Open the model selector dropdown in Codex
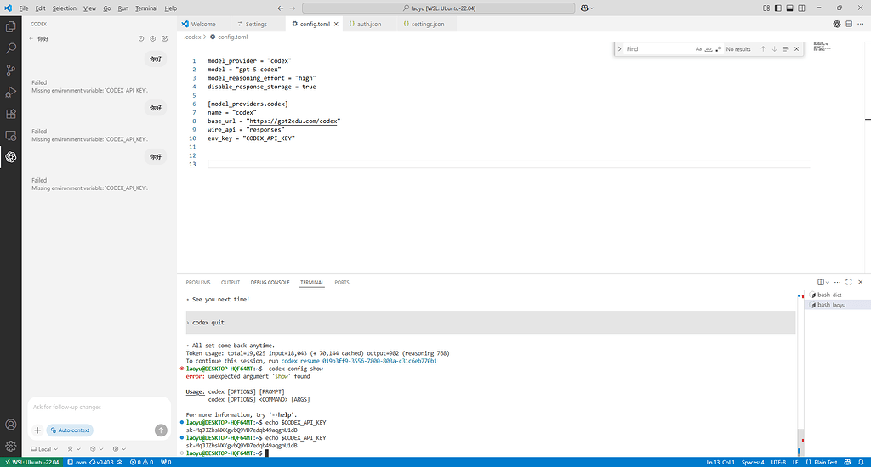The width and height of the screenshot is (871, 467). pyautogui.click(x=97, y=449)
